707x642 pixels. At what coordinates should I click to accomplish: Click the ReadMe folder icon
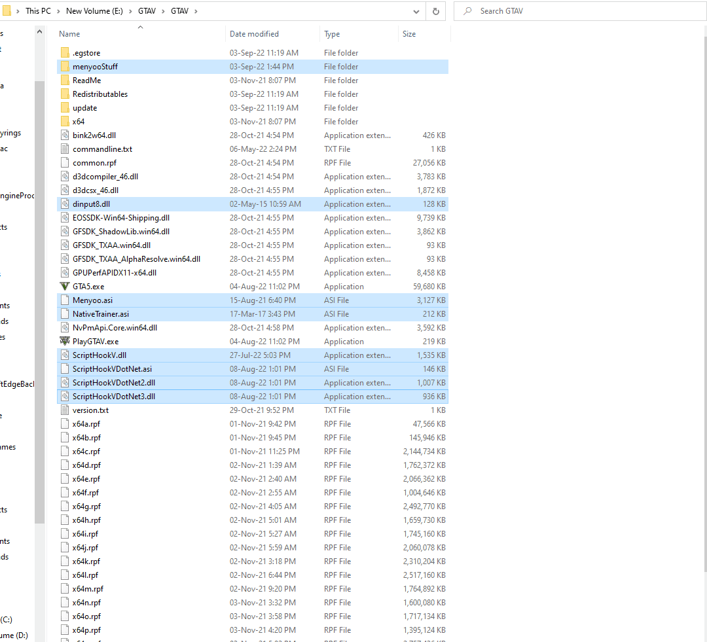pos(65,80)
